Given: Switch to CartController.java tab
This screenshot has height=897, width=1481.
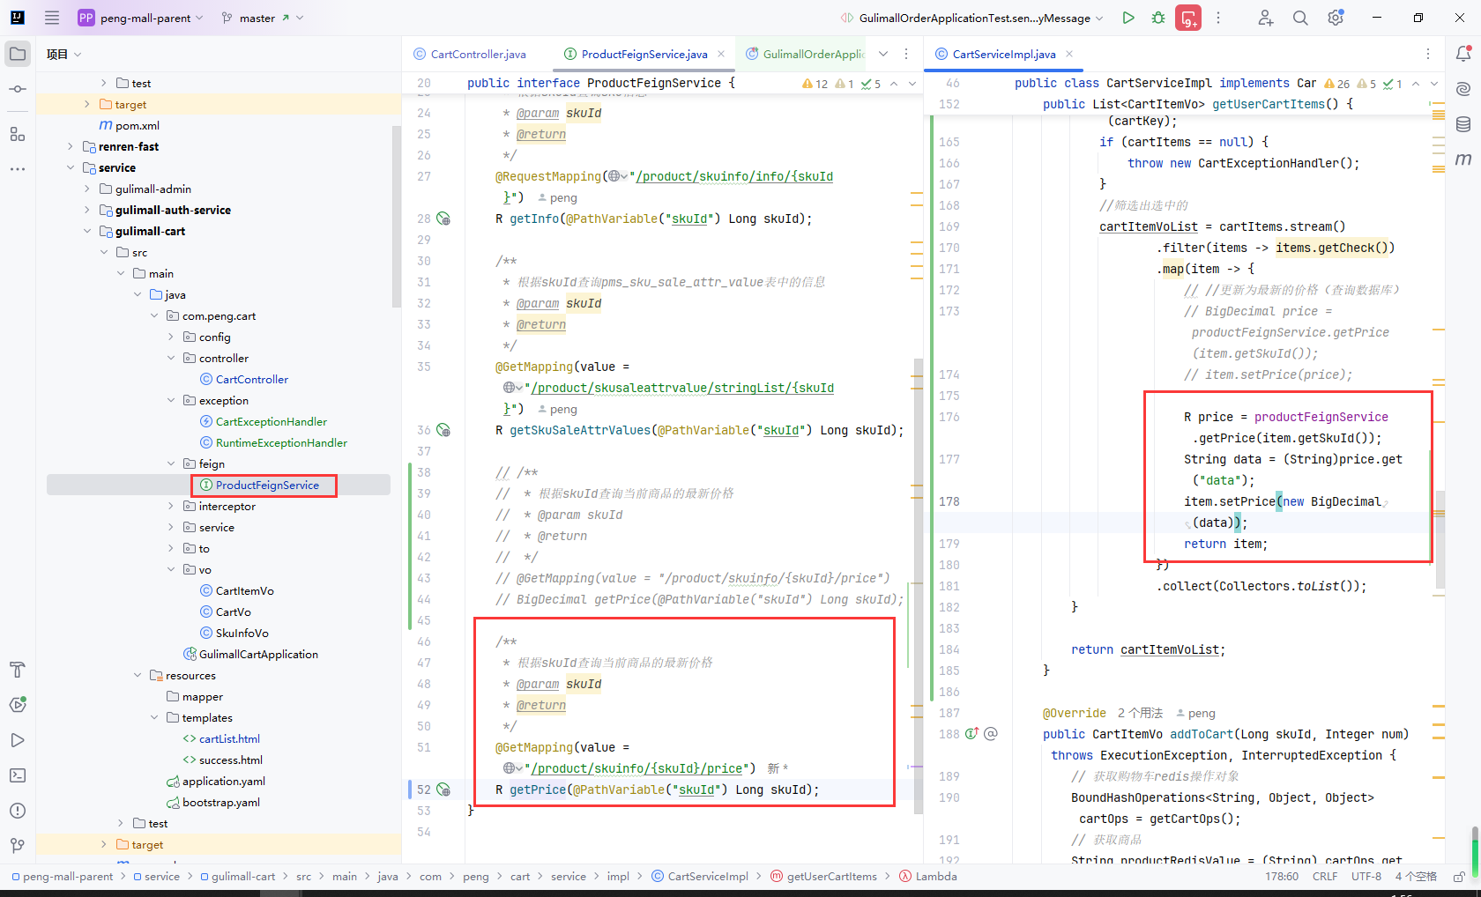Looking at the screenshot, I should (470, 54).
